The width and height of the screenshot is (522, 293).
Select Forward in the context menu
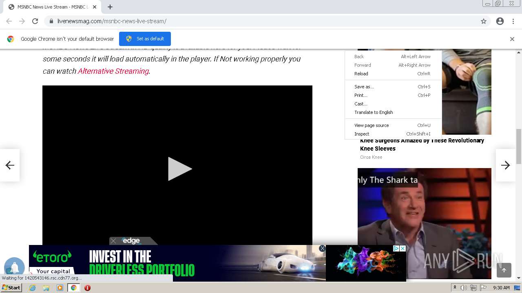[x=393, y=65]
